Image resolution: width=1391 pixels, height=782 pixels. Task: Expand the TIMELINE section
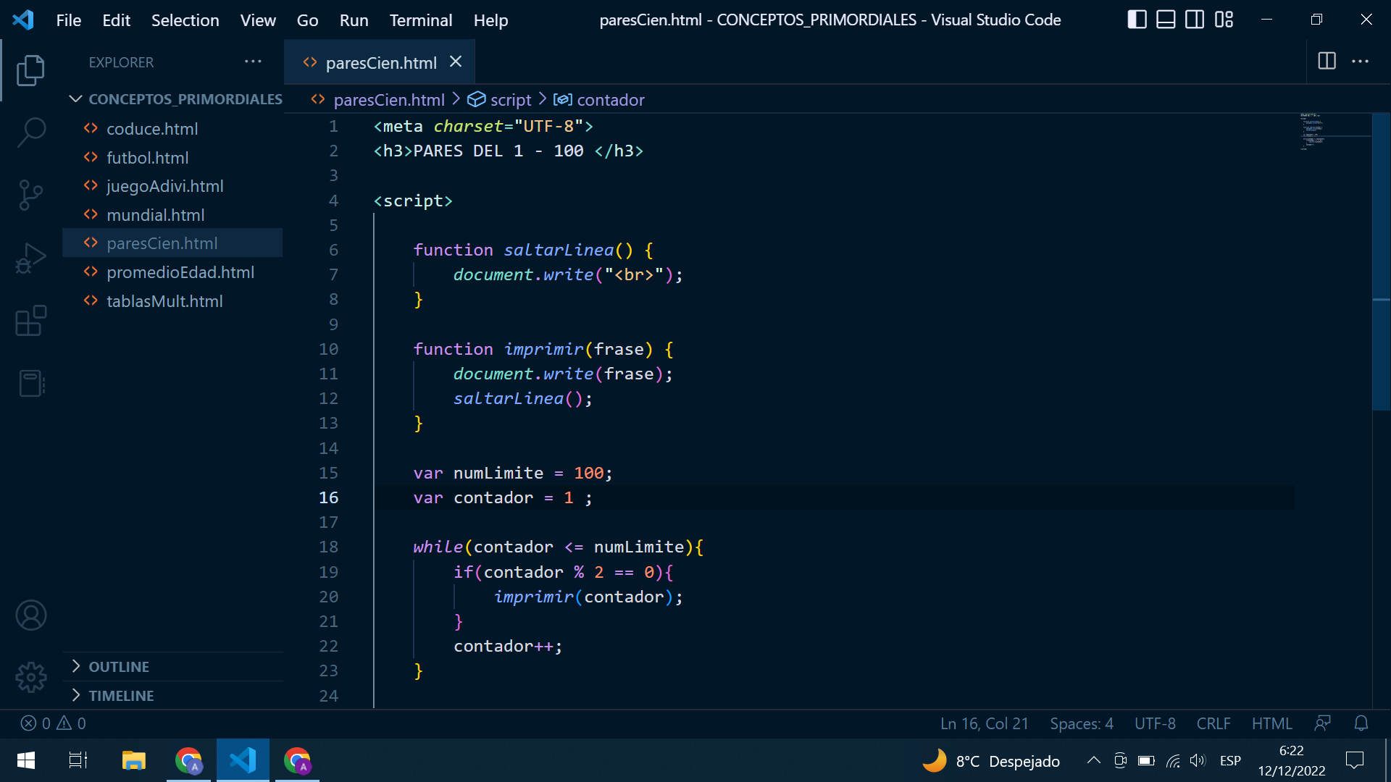click(172, 696)
